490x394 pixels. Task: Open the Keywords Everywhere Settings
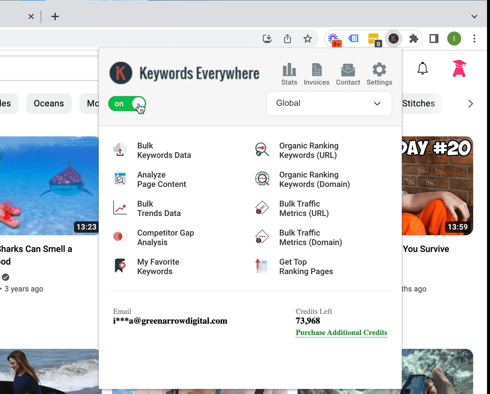click(x=379, y=73)
